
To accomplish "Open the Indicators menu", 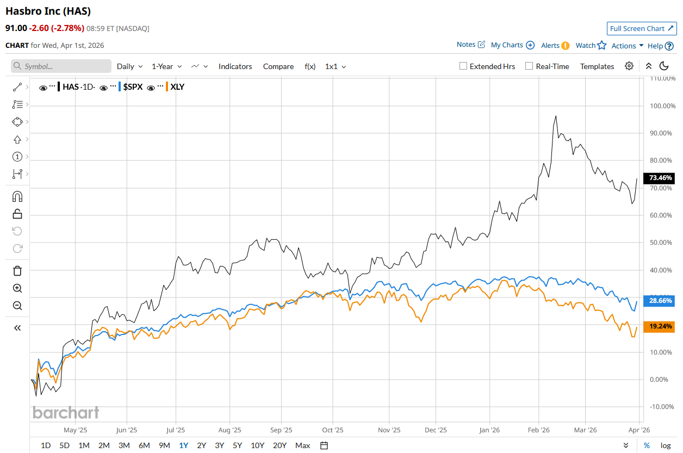I will click(235, 66).
